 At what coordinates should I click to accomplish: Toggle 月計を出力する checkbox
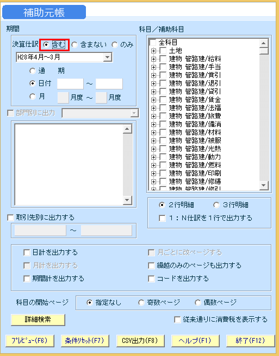(27, 266)
